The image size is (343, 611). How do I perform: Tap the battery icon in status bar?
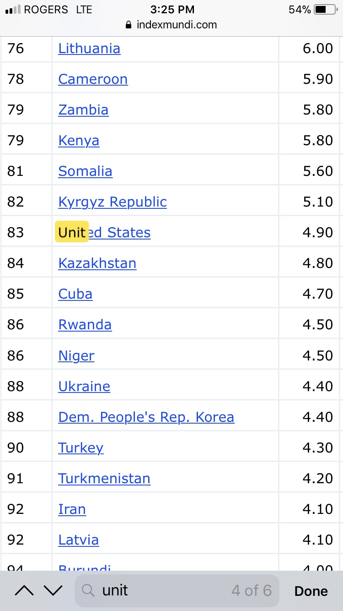pyautogui.click(x=326, y=10)
